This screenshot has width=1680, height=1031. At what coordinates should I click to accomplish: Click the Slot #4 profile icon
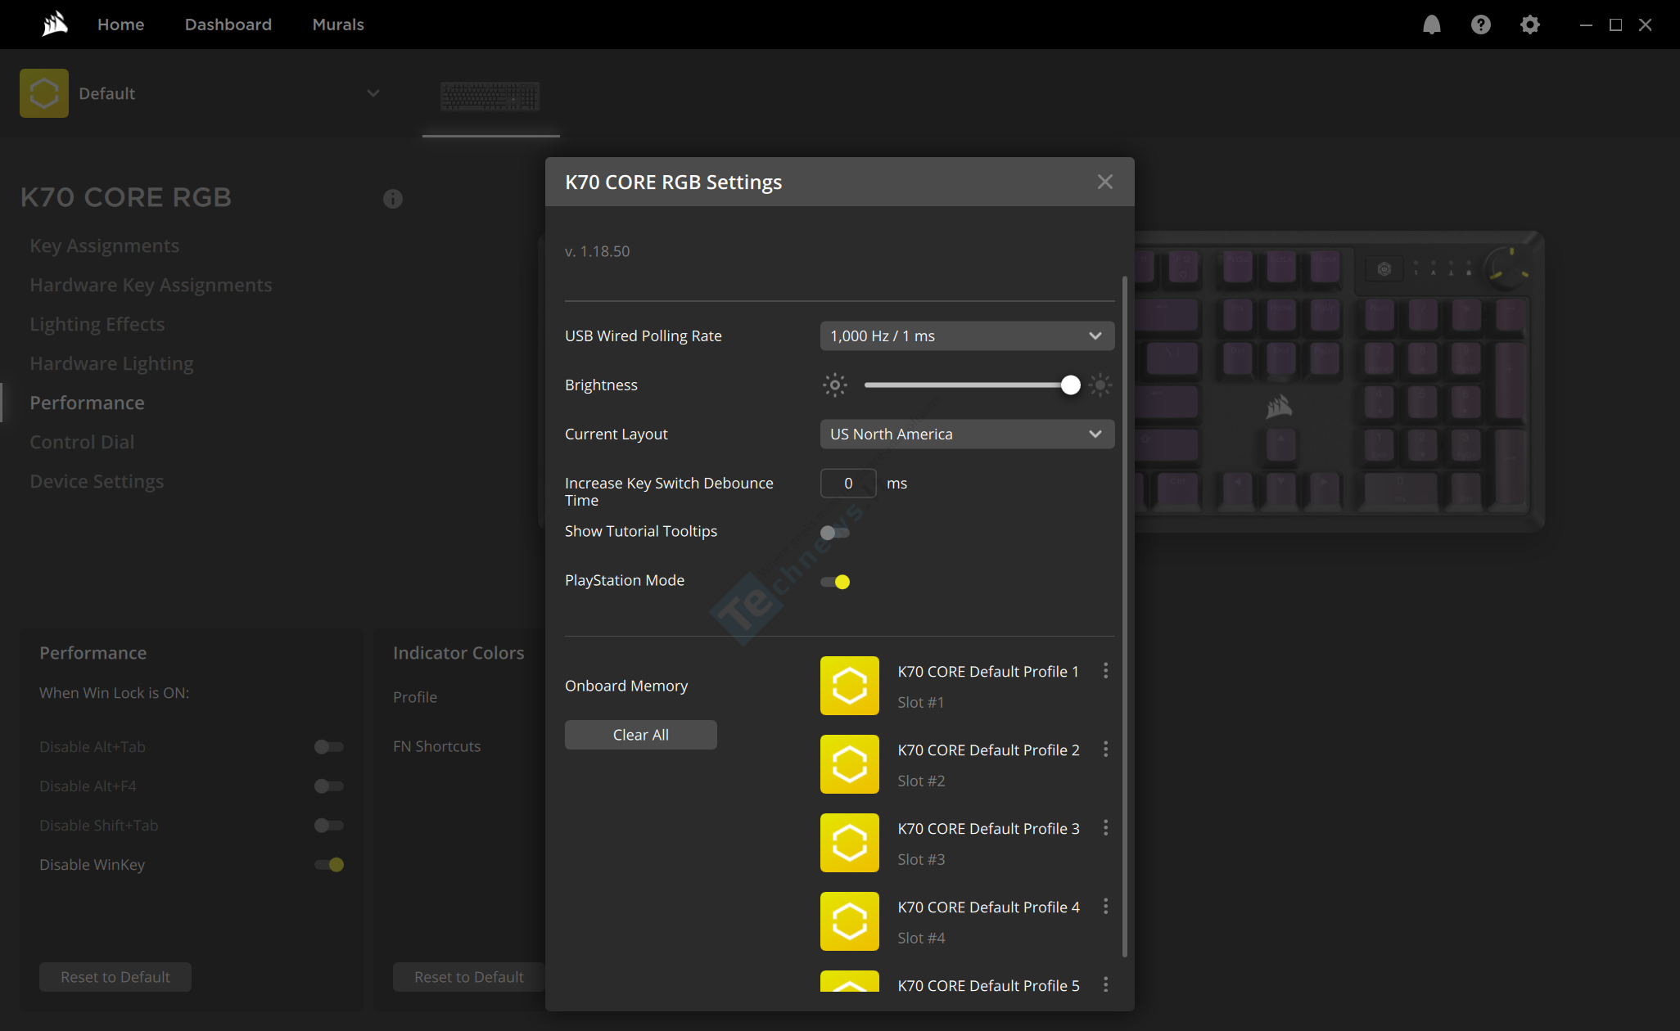850,921
